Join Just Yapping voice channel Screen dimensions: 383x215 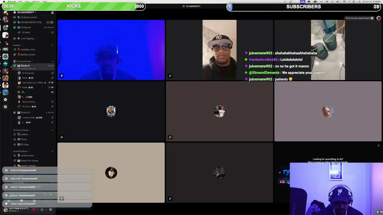click(x=33, y=39)
